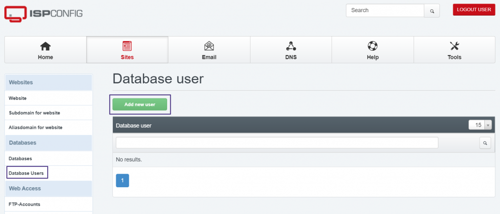Open the Tools wrench icon
This screenshot has height=214, width=500.
(x=455, y=46)
